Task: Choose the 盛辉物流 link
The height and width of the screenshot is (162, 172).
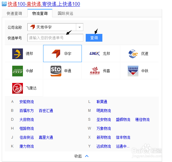Action: point(123,119)
